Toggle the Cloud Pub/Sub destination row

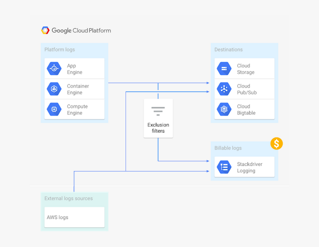pos(244,89)
